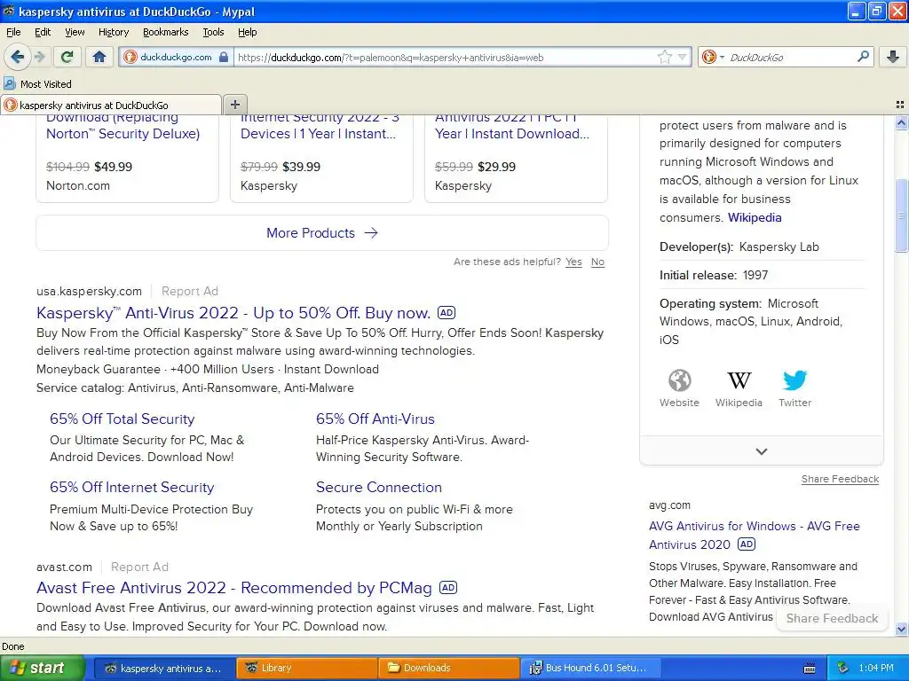Click the avg.com domain text
The height and width of the screenshot is (681, 909).
pyautogui.click(x=669, y=505)
